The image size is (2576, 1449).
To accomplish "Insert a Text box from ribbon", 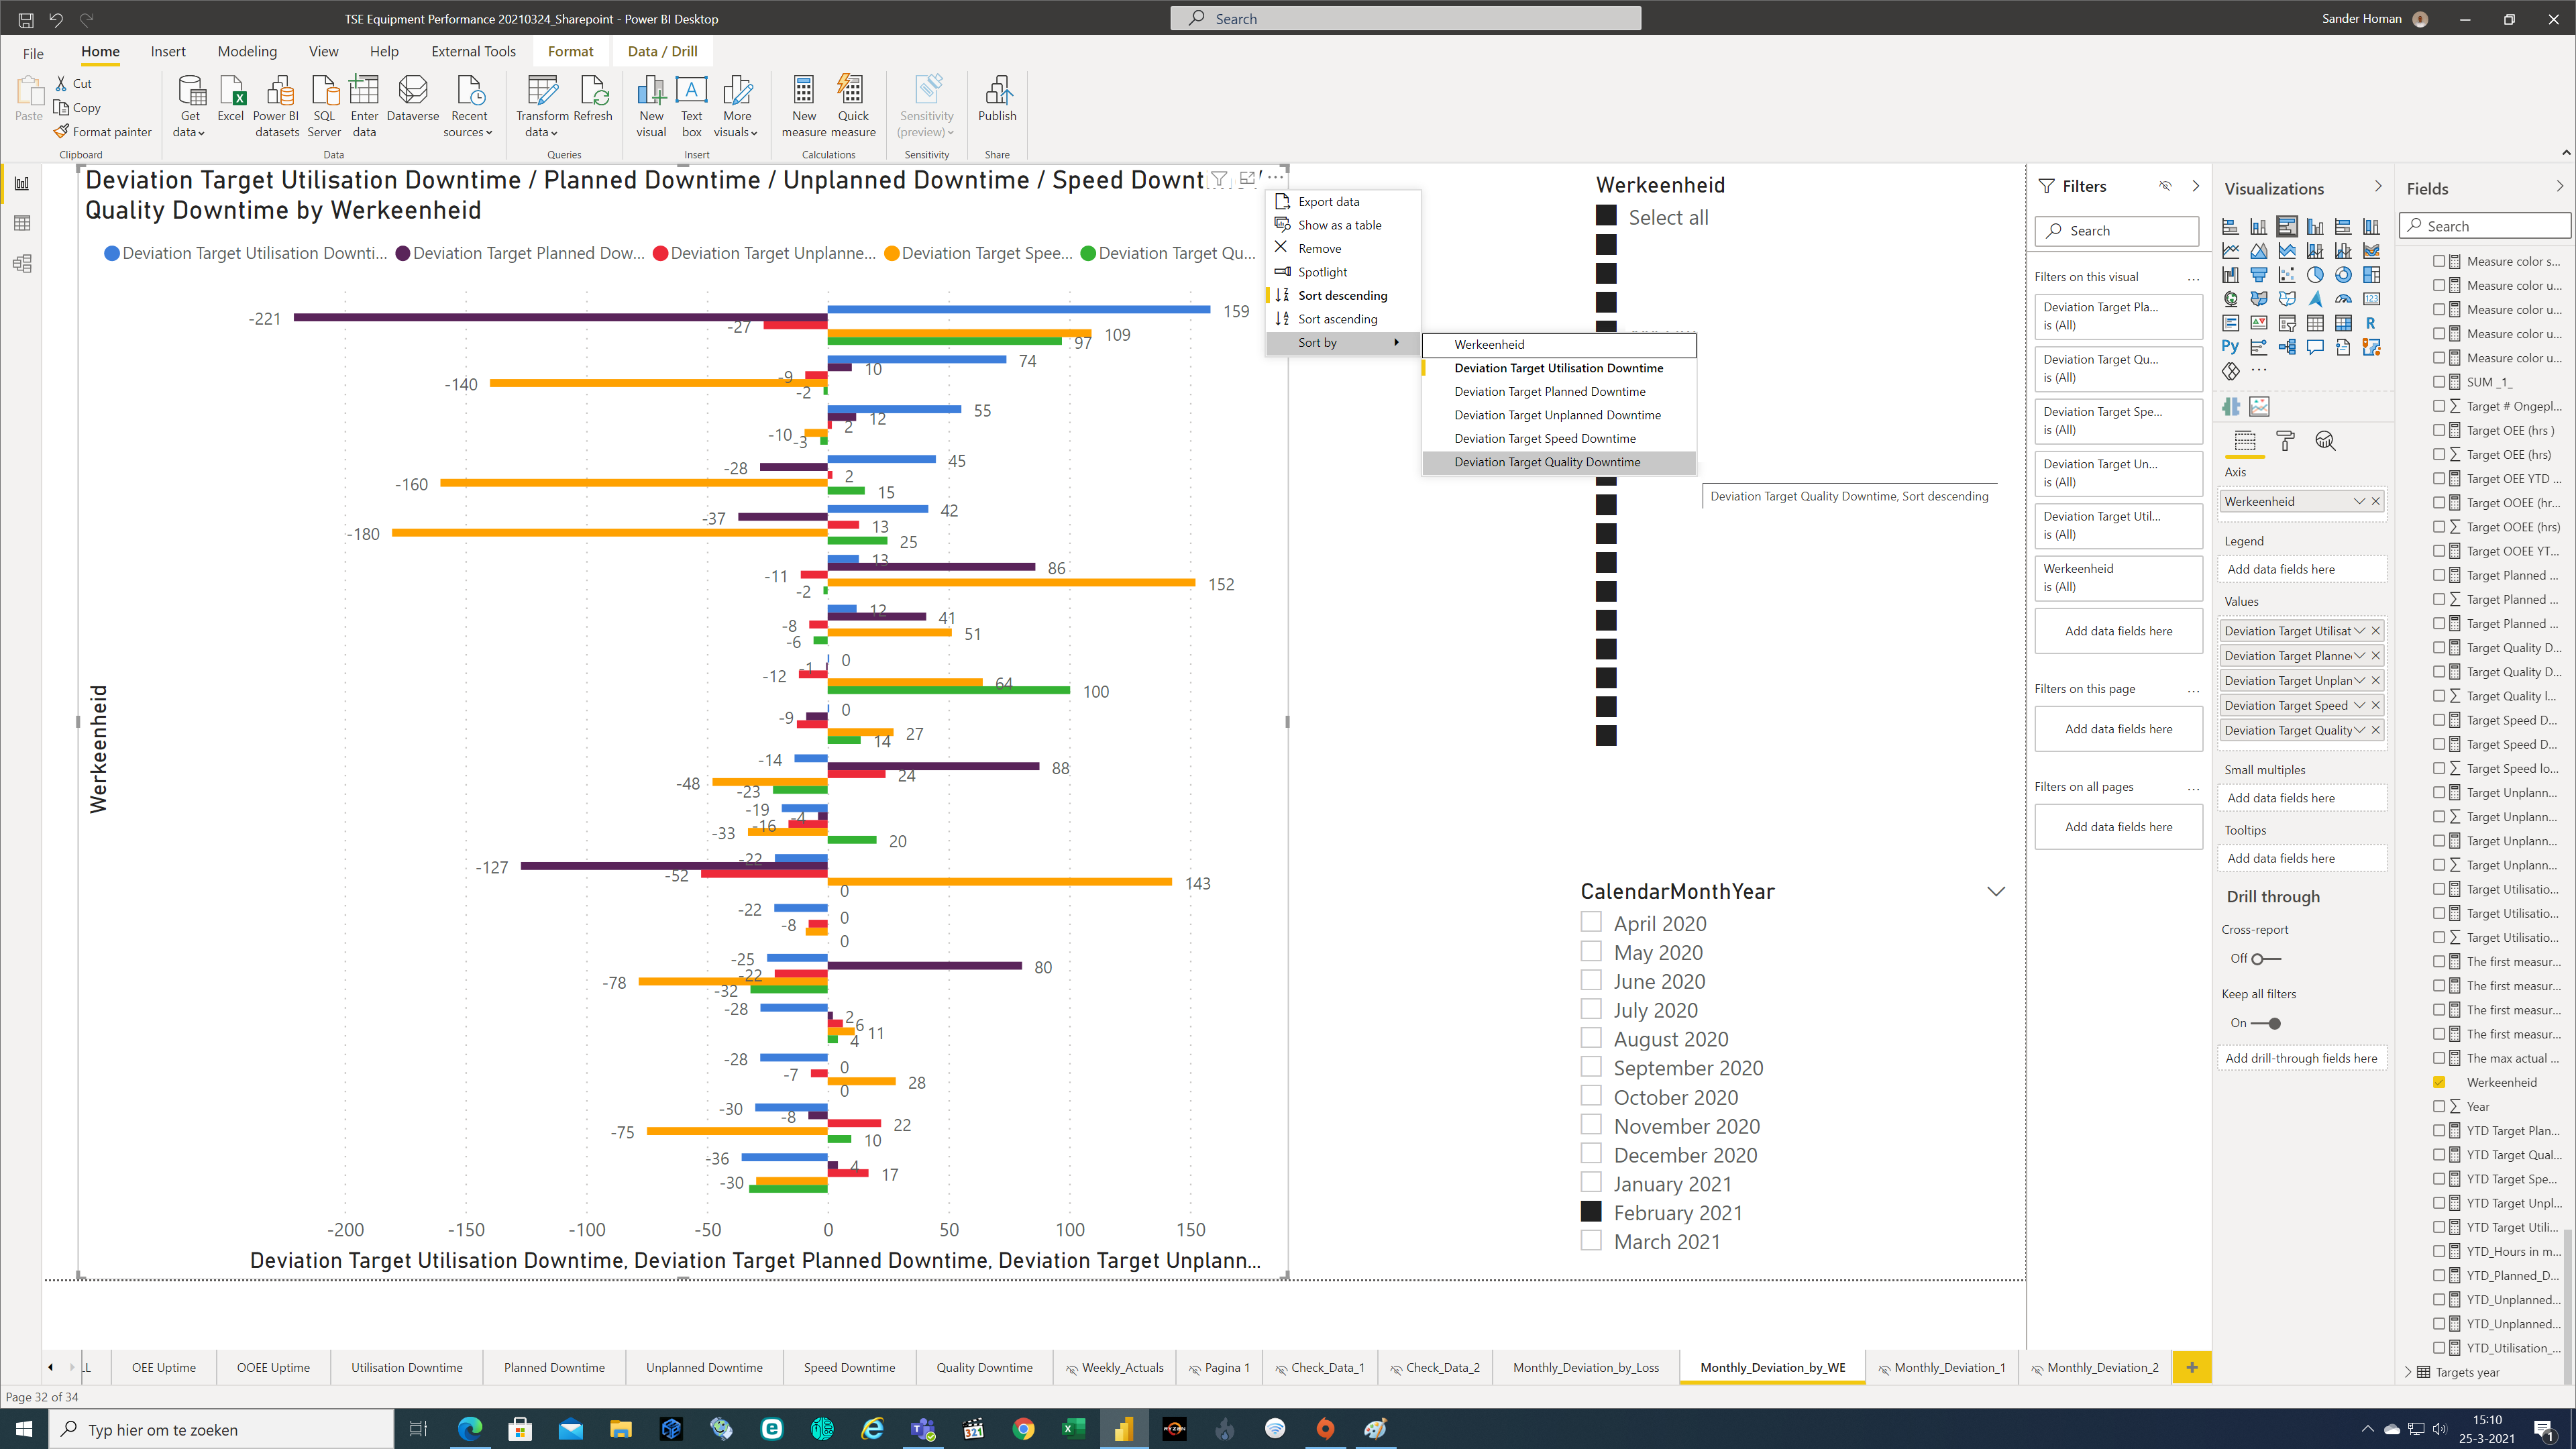I will [691, 106].
